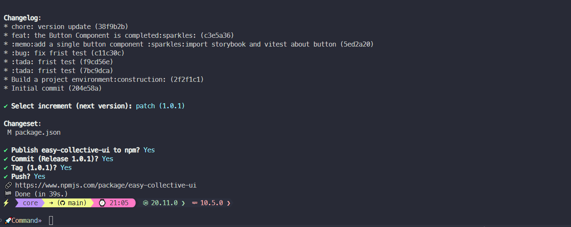
Task: Click the clock icon beside 21:05
Action: (102, 203)
